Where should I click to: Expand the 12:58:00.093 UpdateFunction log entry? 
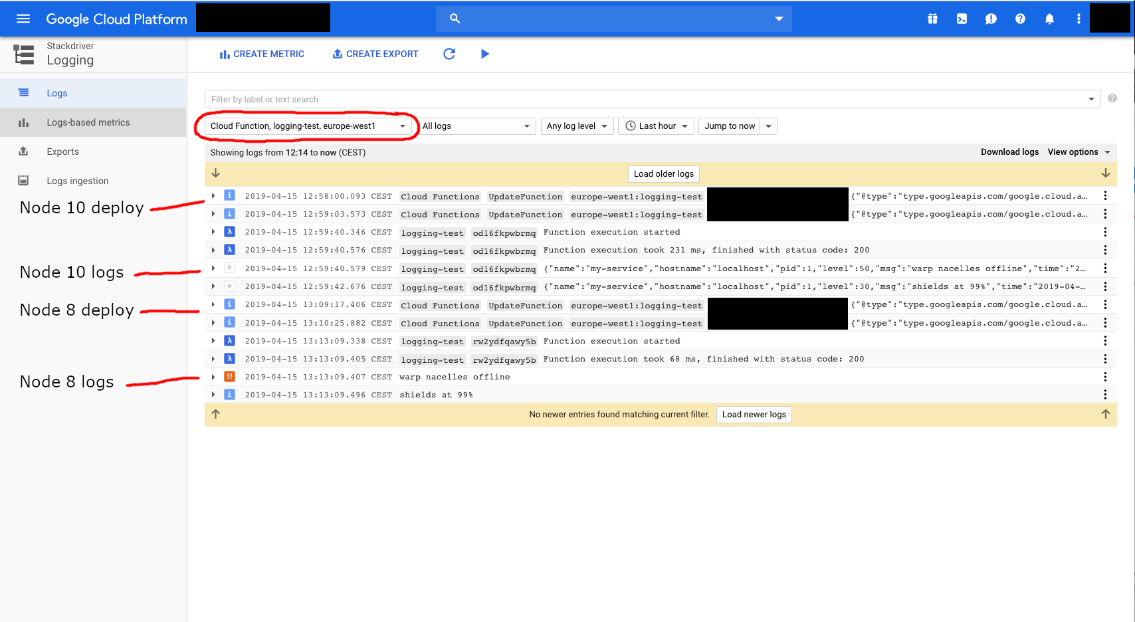[x=213, y=196]
